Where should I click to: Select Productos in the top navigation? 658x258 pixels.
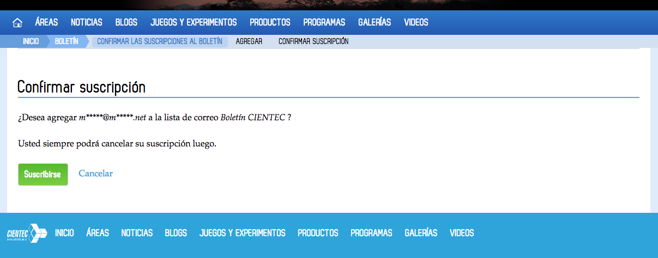[x=270, y=23]
